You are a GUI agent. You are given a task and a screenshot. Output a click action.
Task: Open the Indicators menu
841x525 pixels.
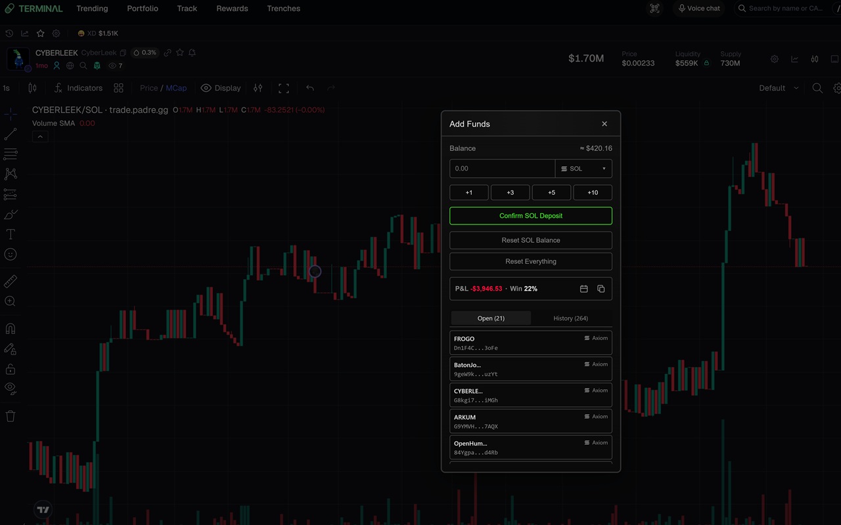coord(78,88)
